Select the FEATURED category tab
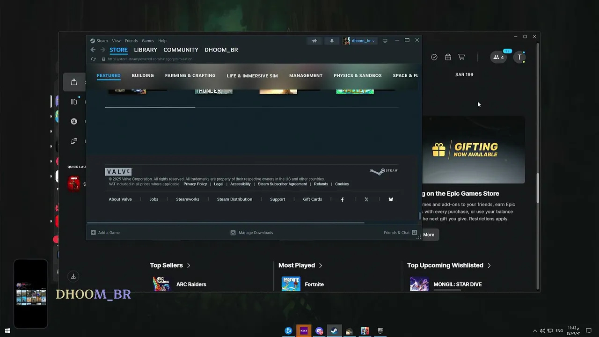599x337 pixels. (109, 75)
